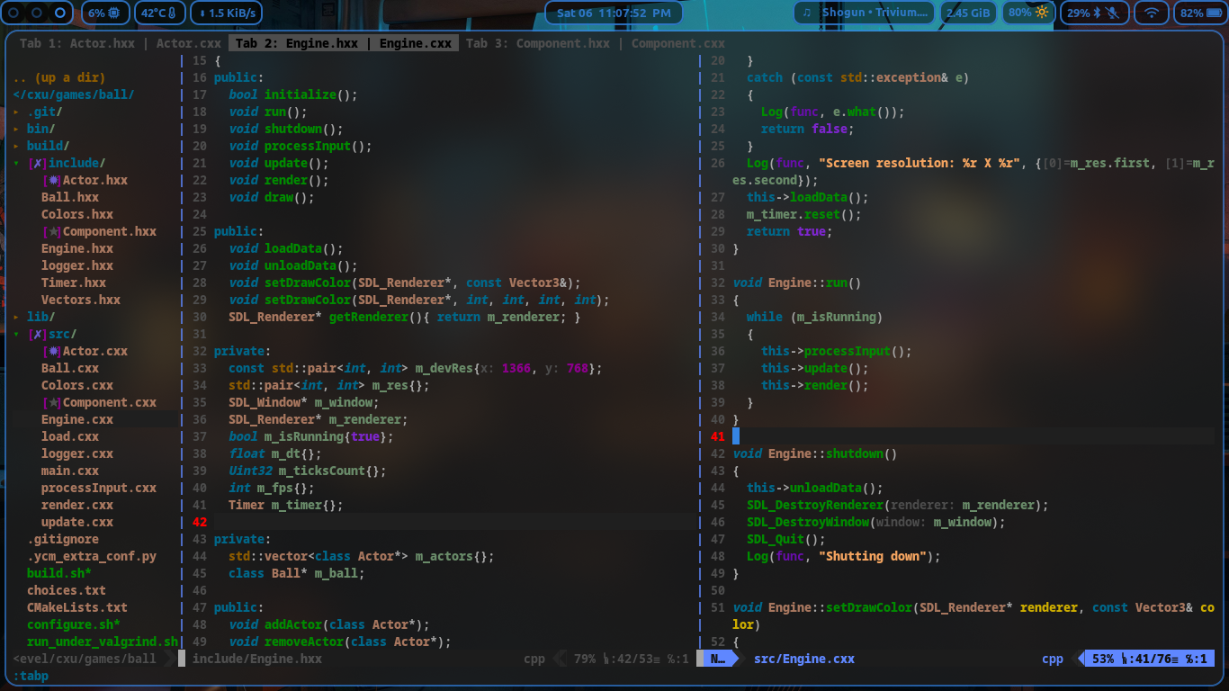Viewport: 1229px width, 691px height.
Task: Open update.cxx in the file tree
Action: 77,522
